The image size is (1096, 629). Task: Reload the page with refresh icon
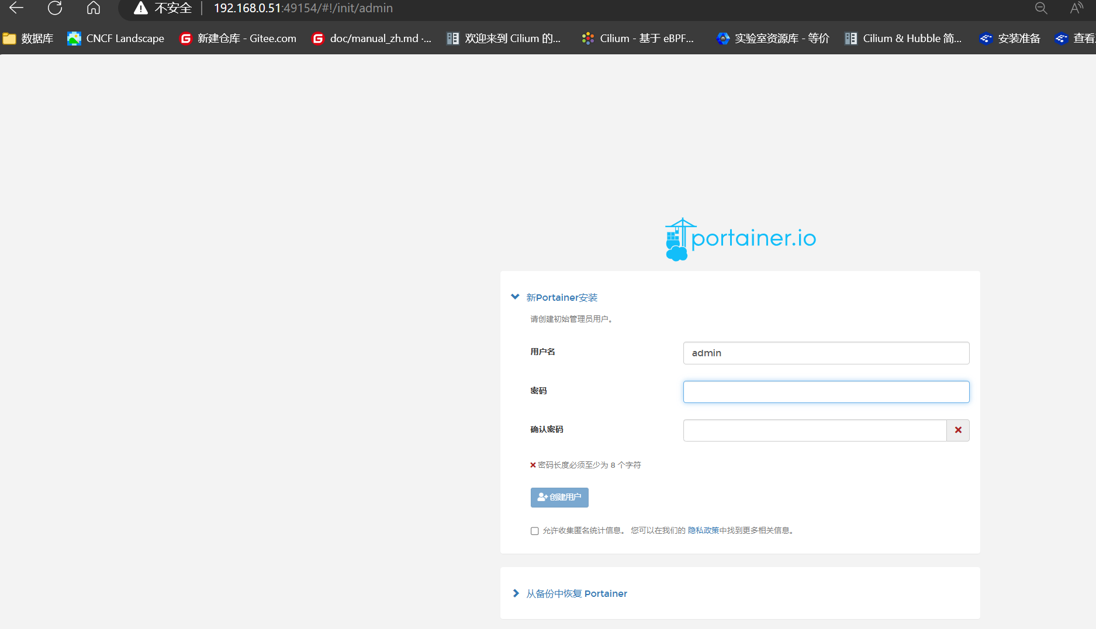tap(55, 8)
